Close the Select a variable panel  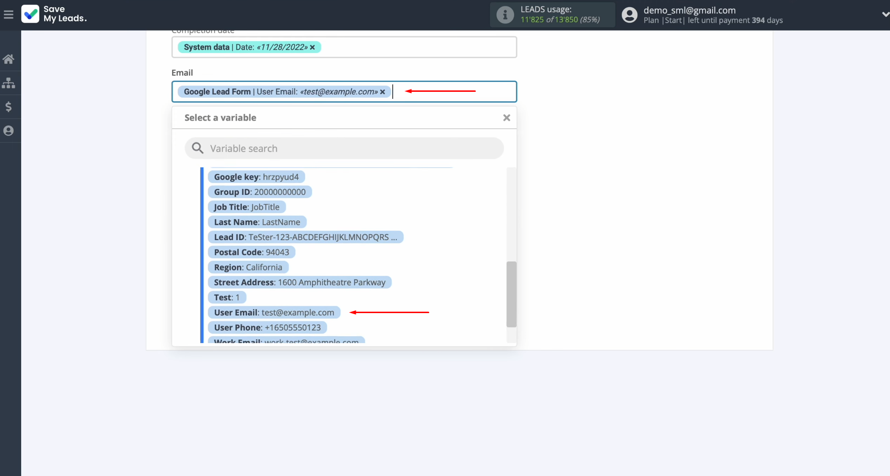506,118
